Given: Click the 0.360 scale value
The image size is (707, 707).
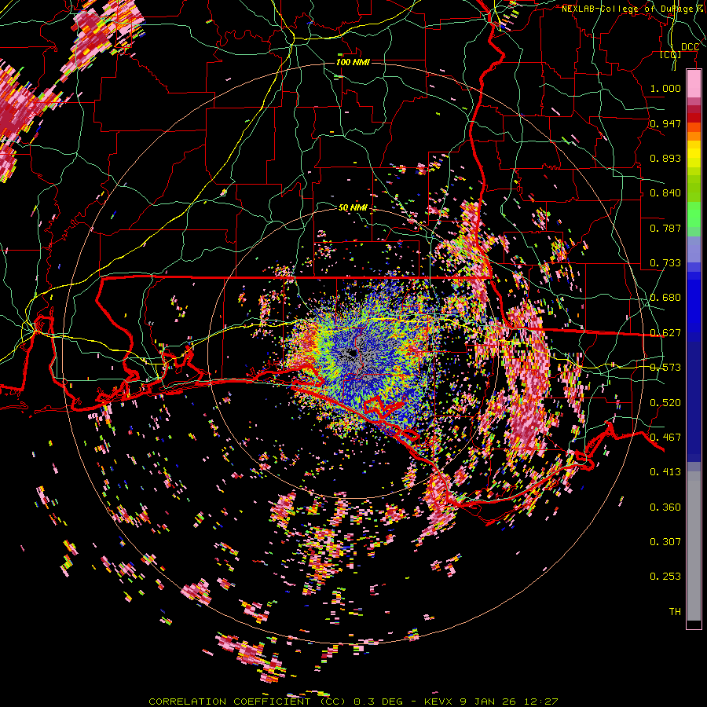Looking at the screenshot, I should [x=665, y=507].
